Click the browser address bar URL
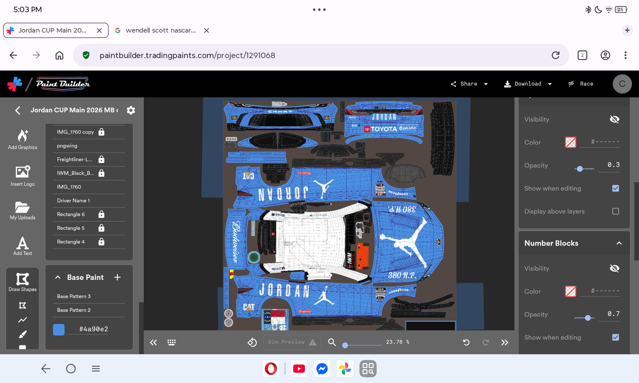This screenshot has width=639, height=383. coord(187,55)
